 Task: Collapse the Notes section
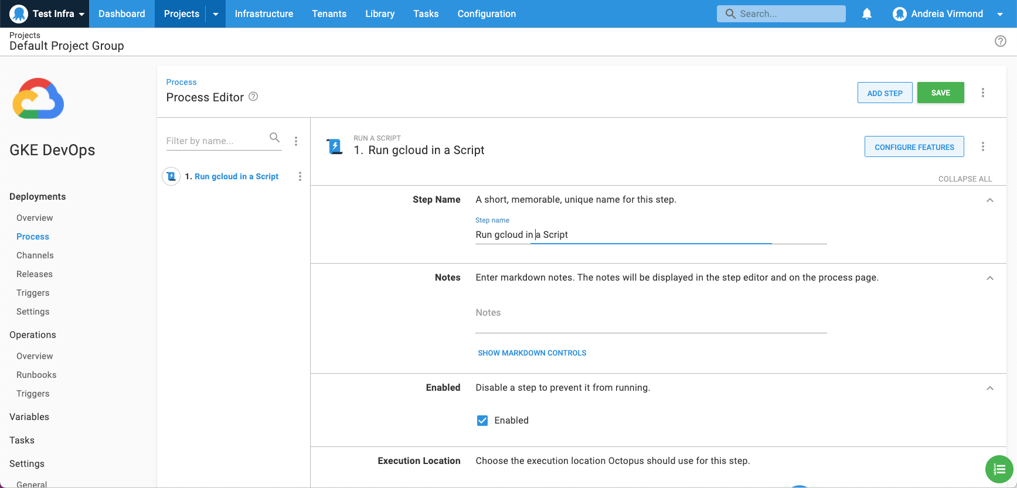pyautogui.click(x=990, y=278)
